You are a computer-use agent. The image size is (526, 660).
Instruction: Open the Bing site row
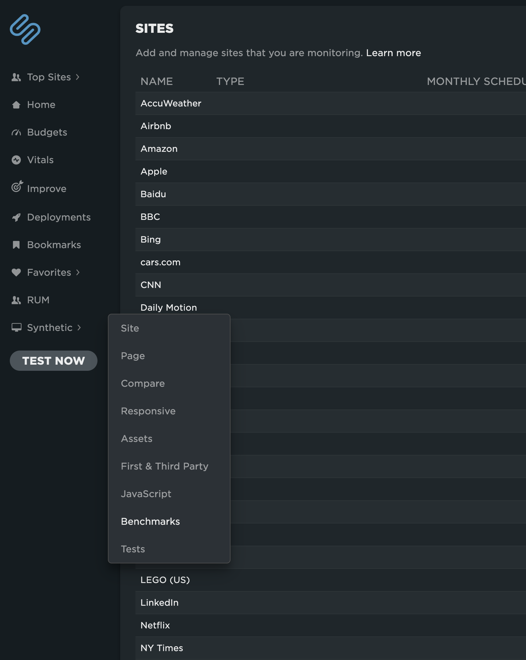pos(331,240)
